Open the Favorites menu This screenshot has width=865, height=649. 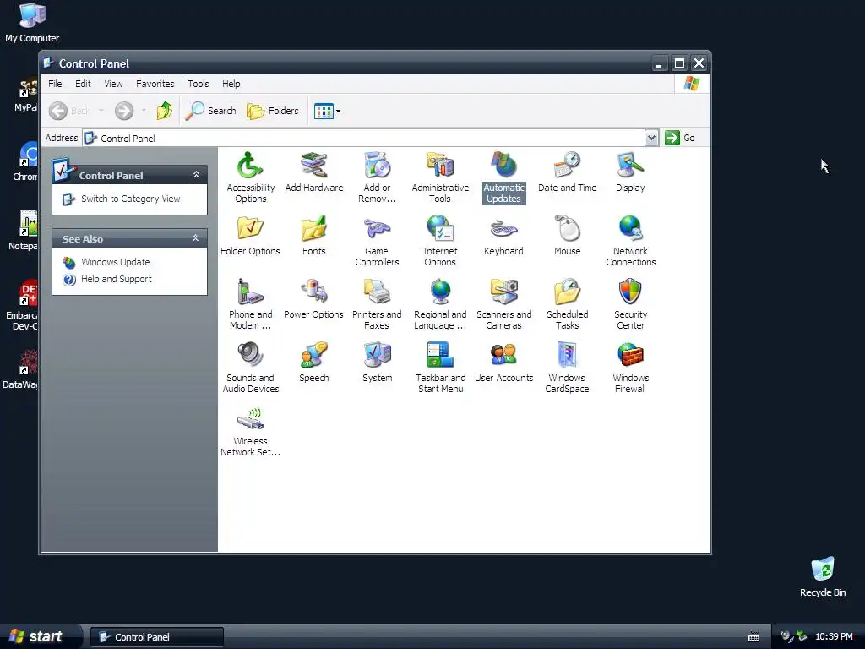155,84
